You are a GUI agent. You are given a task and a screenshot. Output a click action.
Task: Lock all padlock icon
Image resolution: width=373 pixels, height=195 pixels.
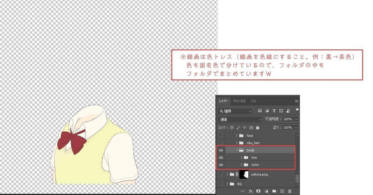click(x=257, y=128)
